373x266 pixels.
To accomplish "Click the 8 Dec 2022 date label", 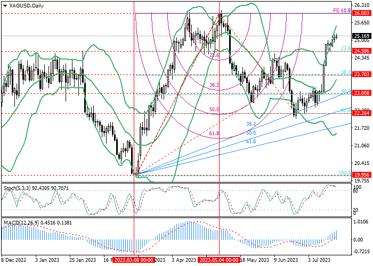I will 14,260.
